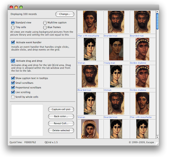169x157 pixels.
Task: Select Man with moustache thumbnail below Golden diadem
Action: pyautogui.click(x=143, y=103)
